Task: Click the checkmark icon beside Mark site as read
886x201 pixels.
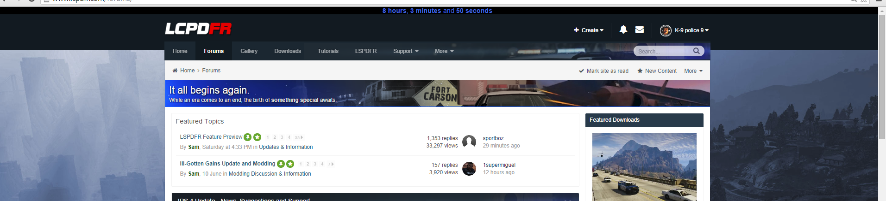Action: click(x=581, y=71)
